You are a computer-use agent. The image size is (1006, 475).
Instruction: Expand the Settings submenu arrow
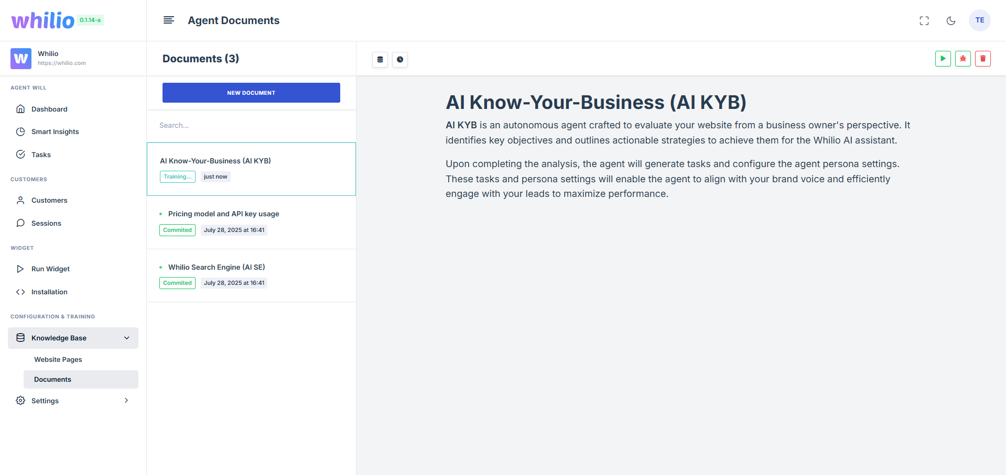(126, 401)
